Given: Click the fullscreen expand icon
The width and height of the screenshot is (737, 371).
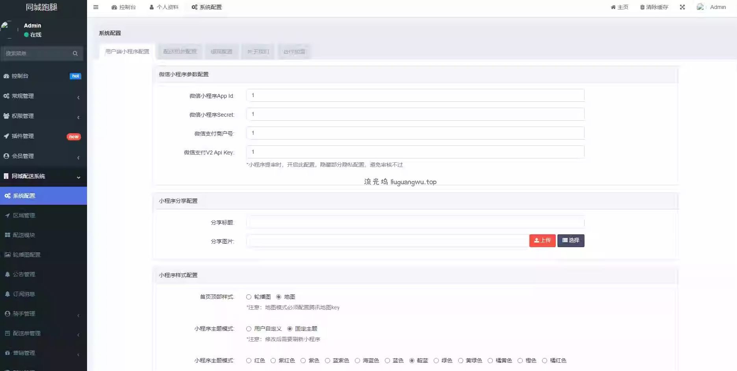Looking at the screenshot, I should tap(682, 7).
